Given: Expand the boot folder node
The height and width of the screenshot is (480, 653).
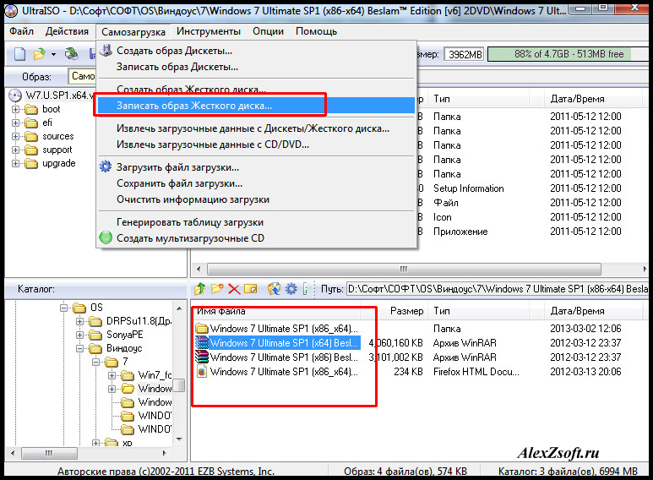Looking at the screenshot, I should click(x=15, y=109).
